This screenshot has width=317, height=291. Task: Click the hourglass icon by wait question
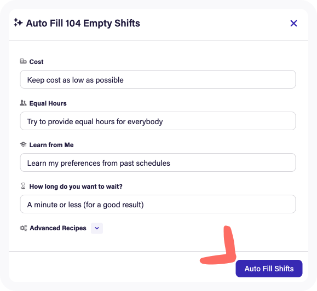click(x=23, y=186)
